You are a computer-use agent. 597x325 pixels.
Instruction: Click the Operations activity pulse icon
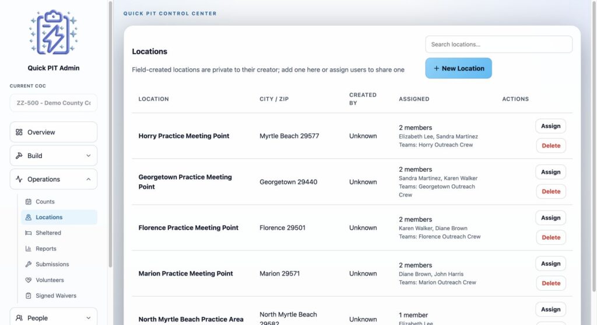(x=19, y=179)
